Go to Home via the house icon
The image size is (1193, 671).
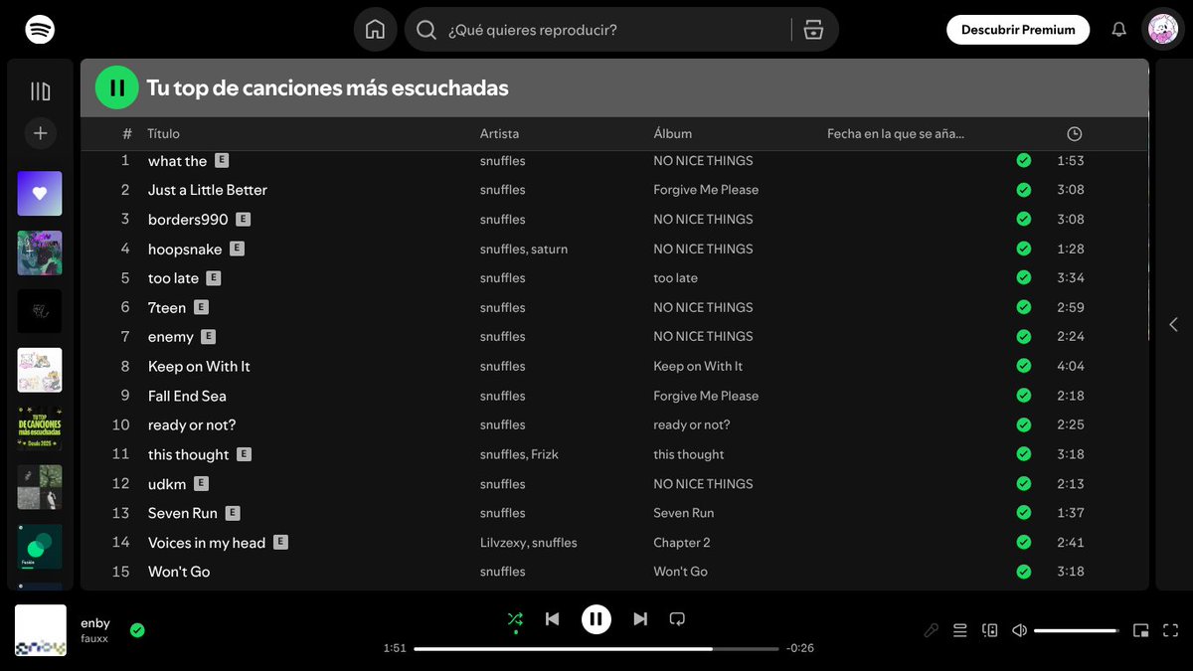(375, 30)
